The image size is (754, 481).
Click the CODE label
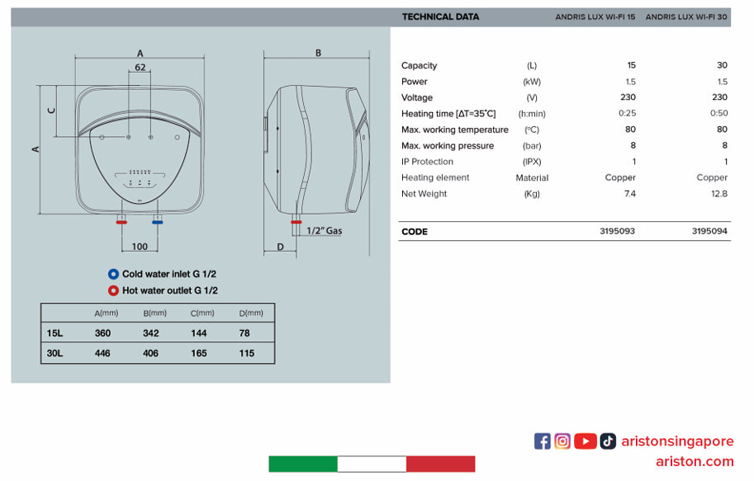[x=415, y=232]
